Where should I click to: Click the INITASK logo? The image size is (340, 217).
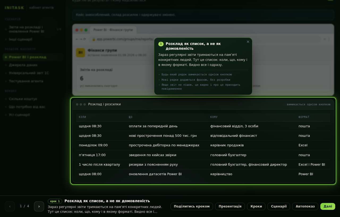pyautogui.click(x=14, y=8)
